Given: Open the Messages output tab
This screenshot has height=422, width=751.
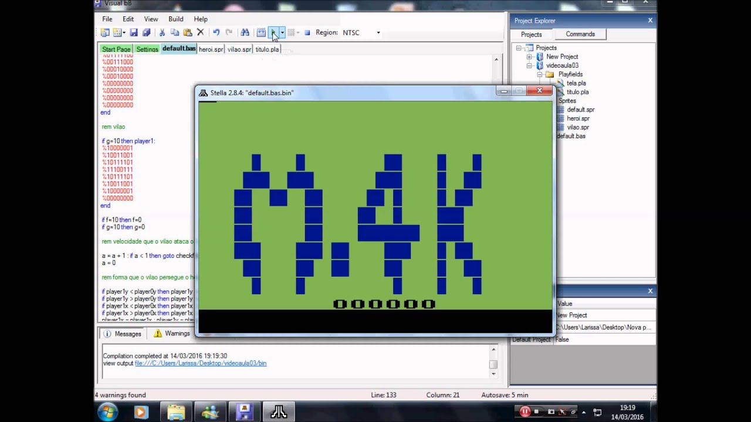Looking at the screenshot, I should pyautogui.click(x=123, y=333).
